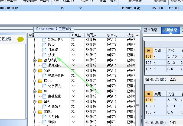The height and width of the screenshot is (126, 183).
Task: Click the 类别 header in upper drill table
Action: [x=159, y=51]
